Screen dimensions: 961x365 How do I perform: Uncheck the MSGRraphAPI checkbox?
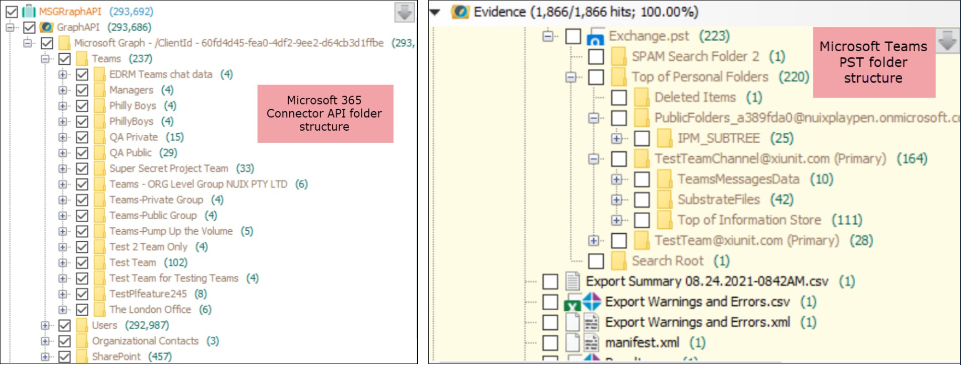[x=12, y=11]
